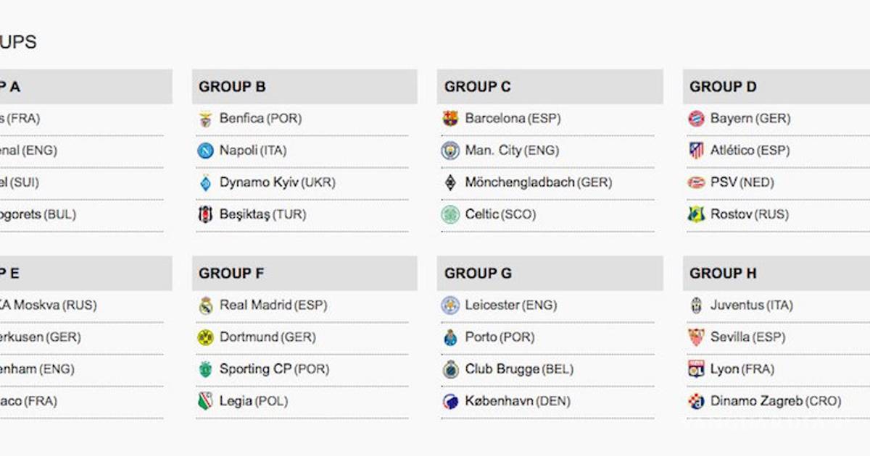Click the Group G header
This screenshot has width=870, height=456.
coord(478,274)
